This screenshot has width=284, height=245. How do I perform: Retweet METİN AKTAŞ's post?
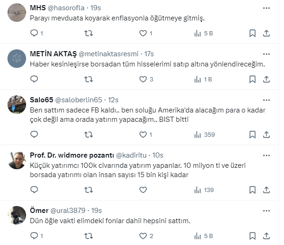point(88,79)
